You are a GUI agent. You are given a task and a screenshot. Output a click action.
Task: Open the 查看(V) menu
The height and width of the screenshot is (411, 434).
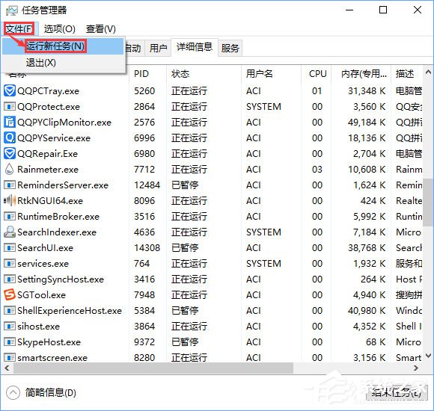(x=101, y=28)
